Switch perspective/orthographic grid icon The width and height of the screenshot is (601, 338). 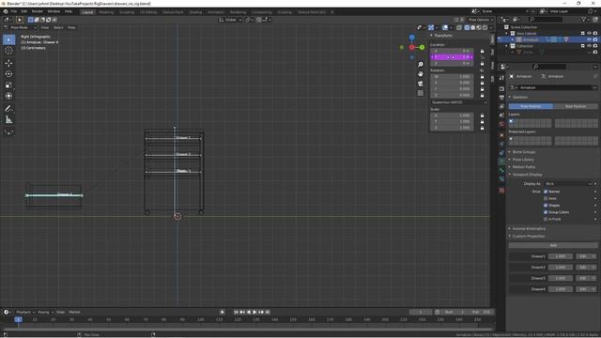point(421,93)
